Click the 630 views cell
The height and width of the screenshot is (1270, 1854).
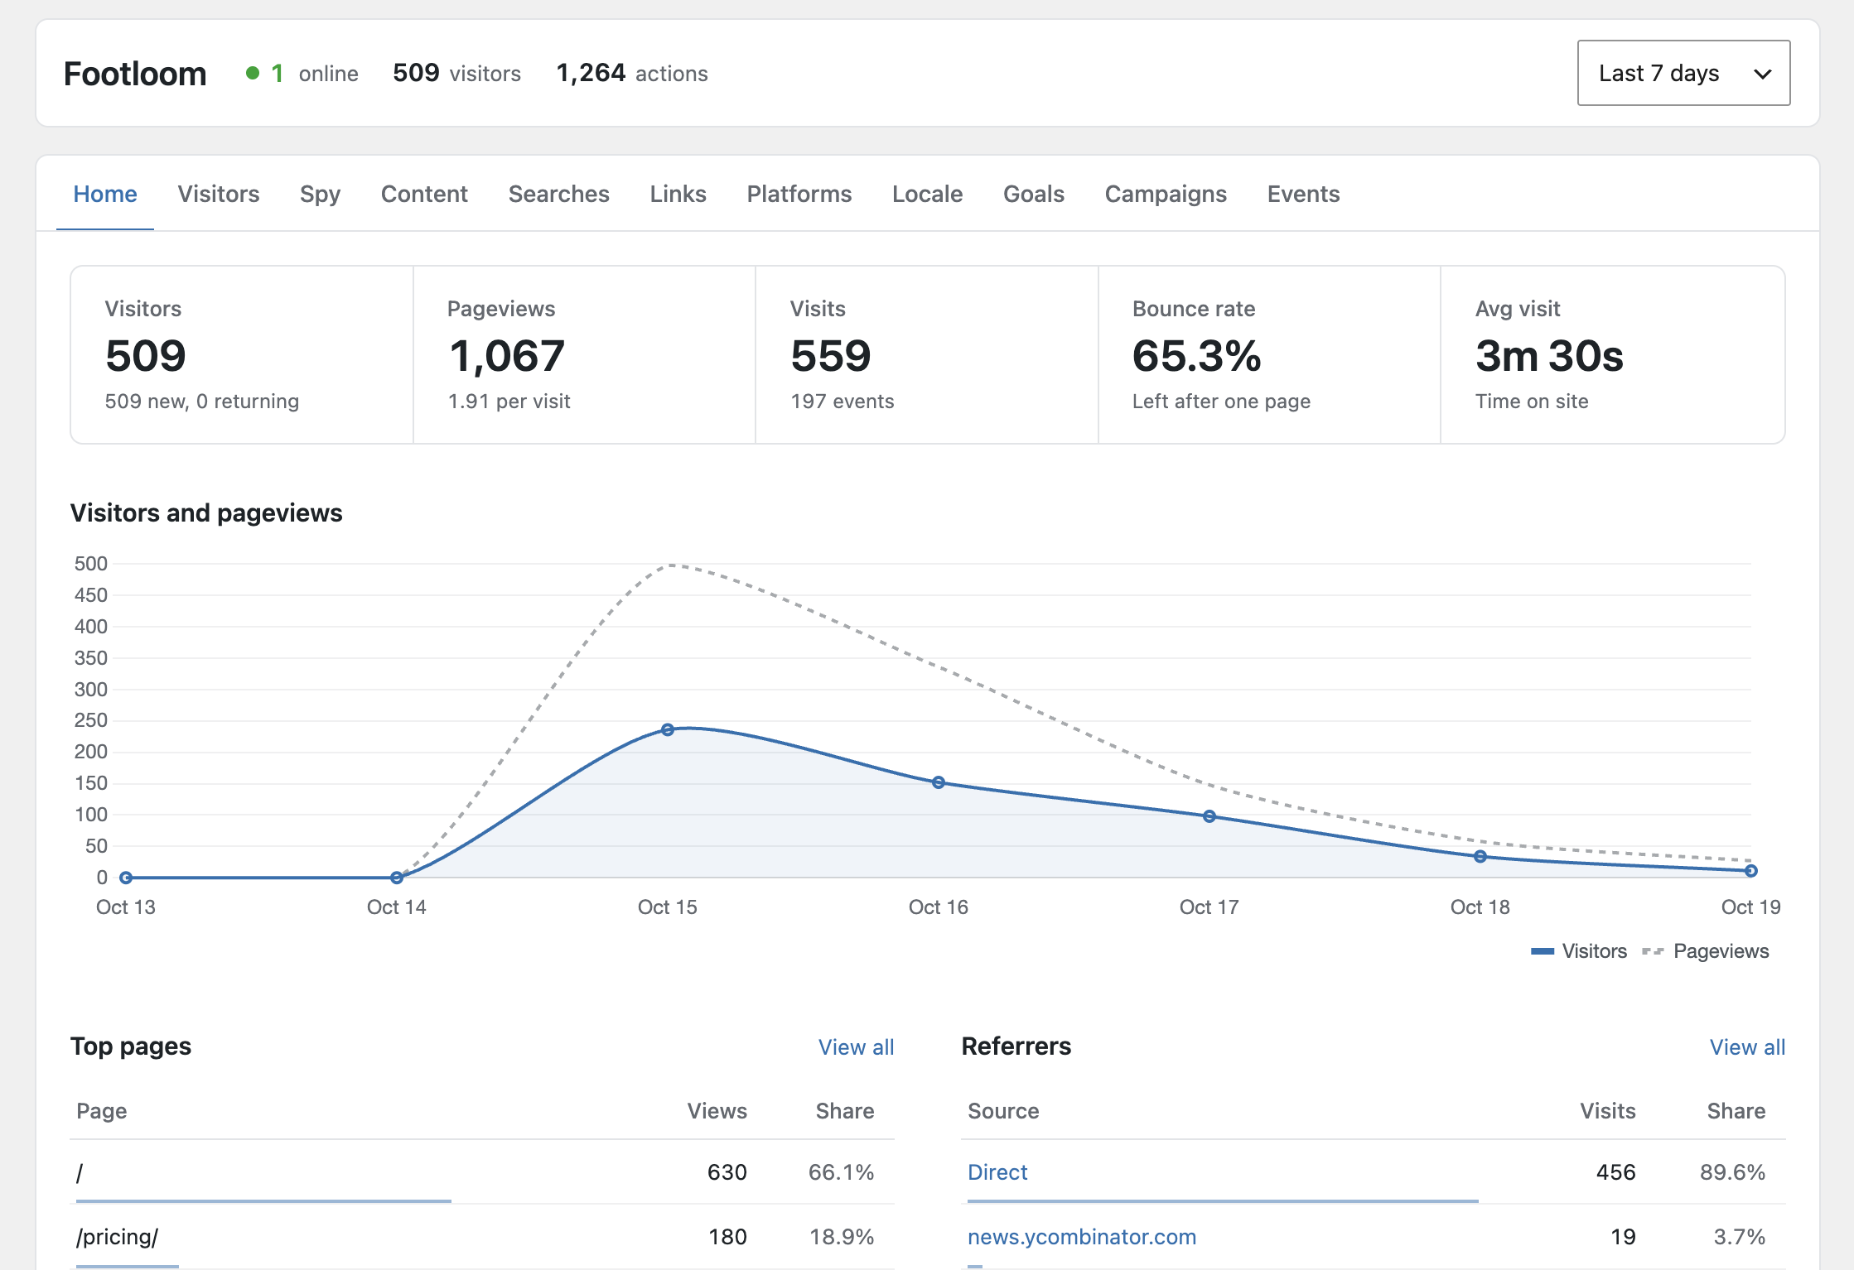(727, 1172)
